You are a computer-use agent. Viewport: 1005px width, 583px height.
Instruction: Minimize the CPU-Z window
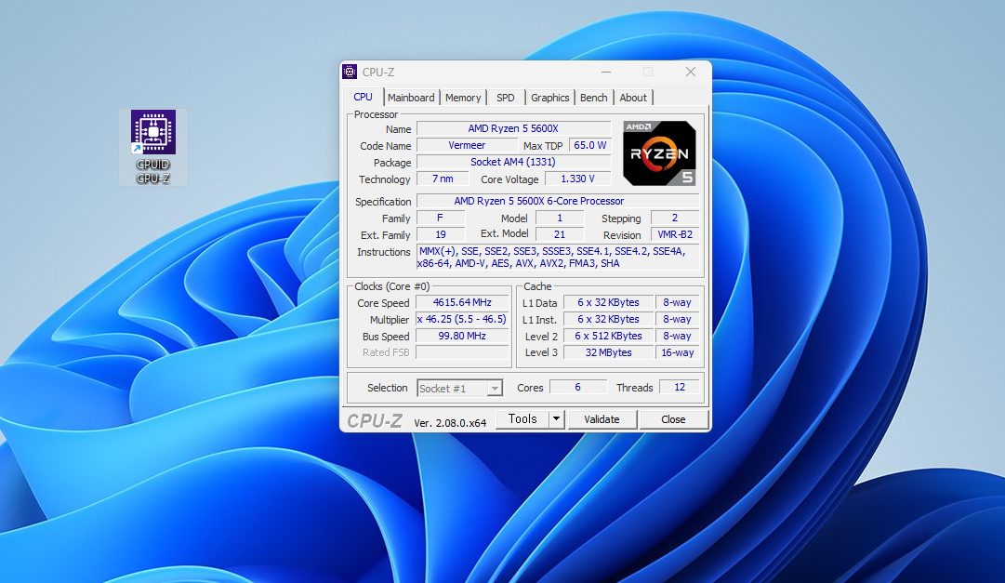(606, 72)
